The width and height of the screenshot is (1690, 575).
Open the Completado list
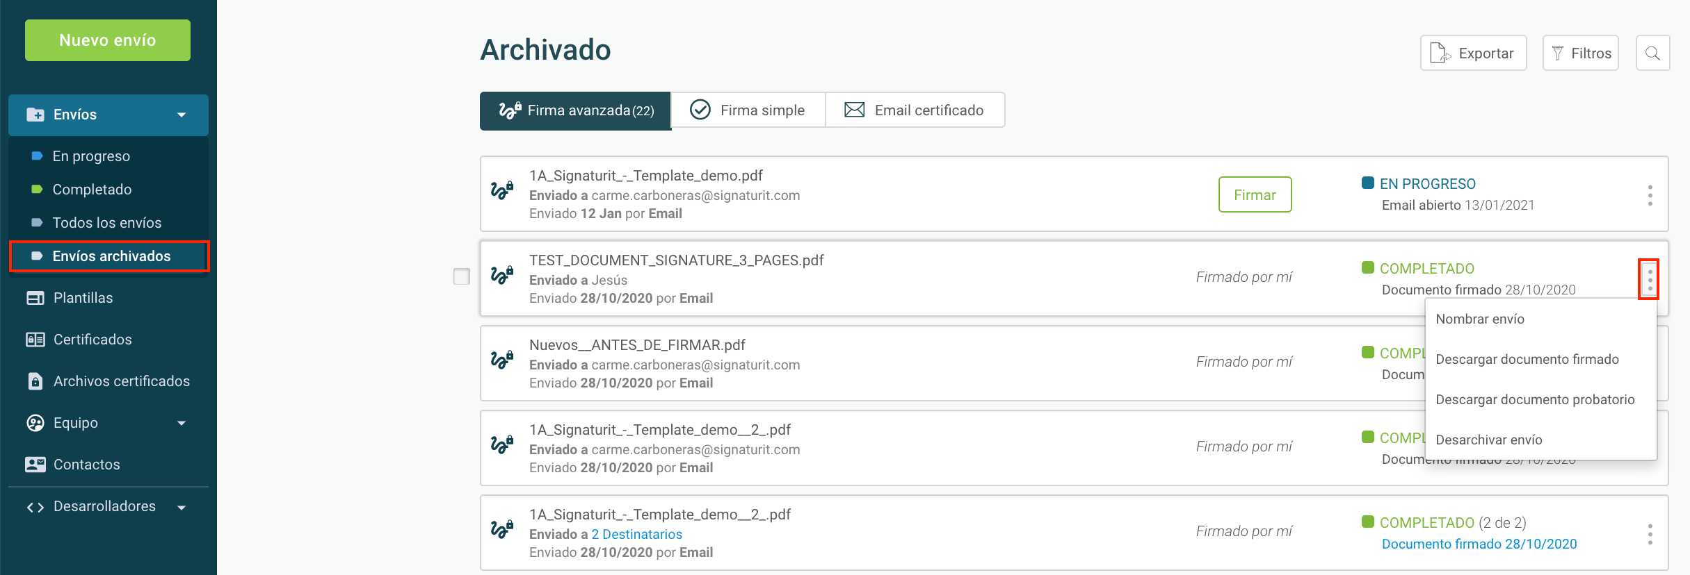[x=92, y=190]
